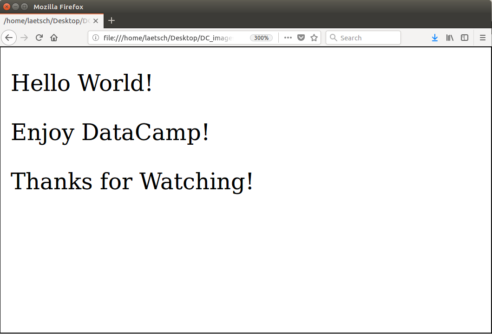Toggle the sidebar view
The width and height of the screenshot is (492, 334).
click(x=465, y=38)
